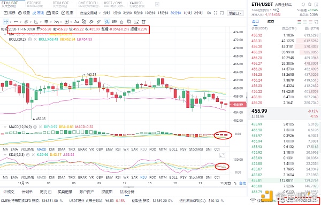Open the 账户资产 account assets tab
Screen dimensions: 321x205
(x=87, y=192)
